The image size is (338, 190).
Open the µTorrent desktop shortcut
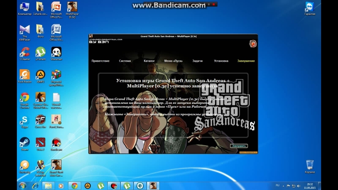(40, 54)
